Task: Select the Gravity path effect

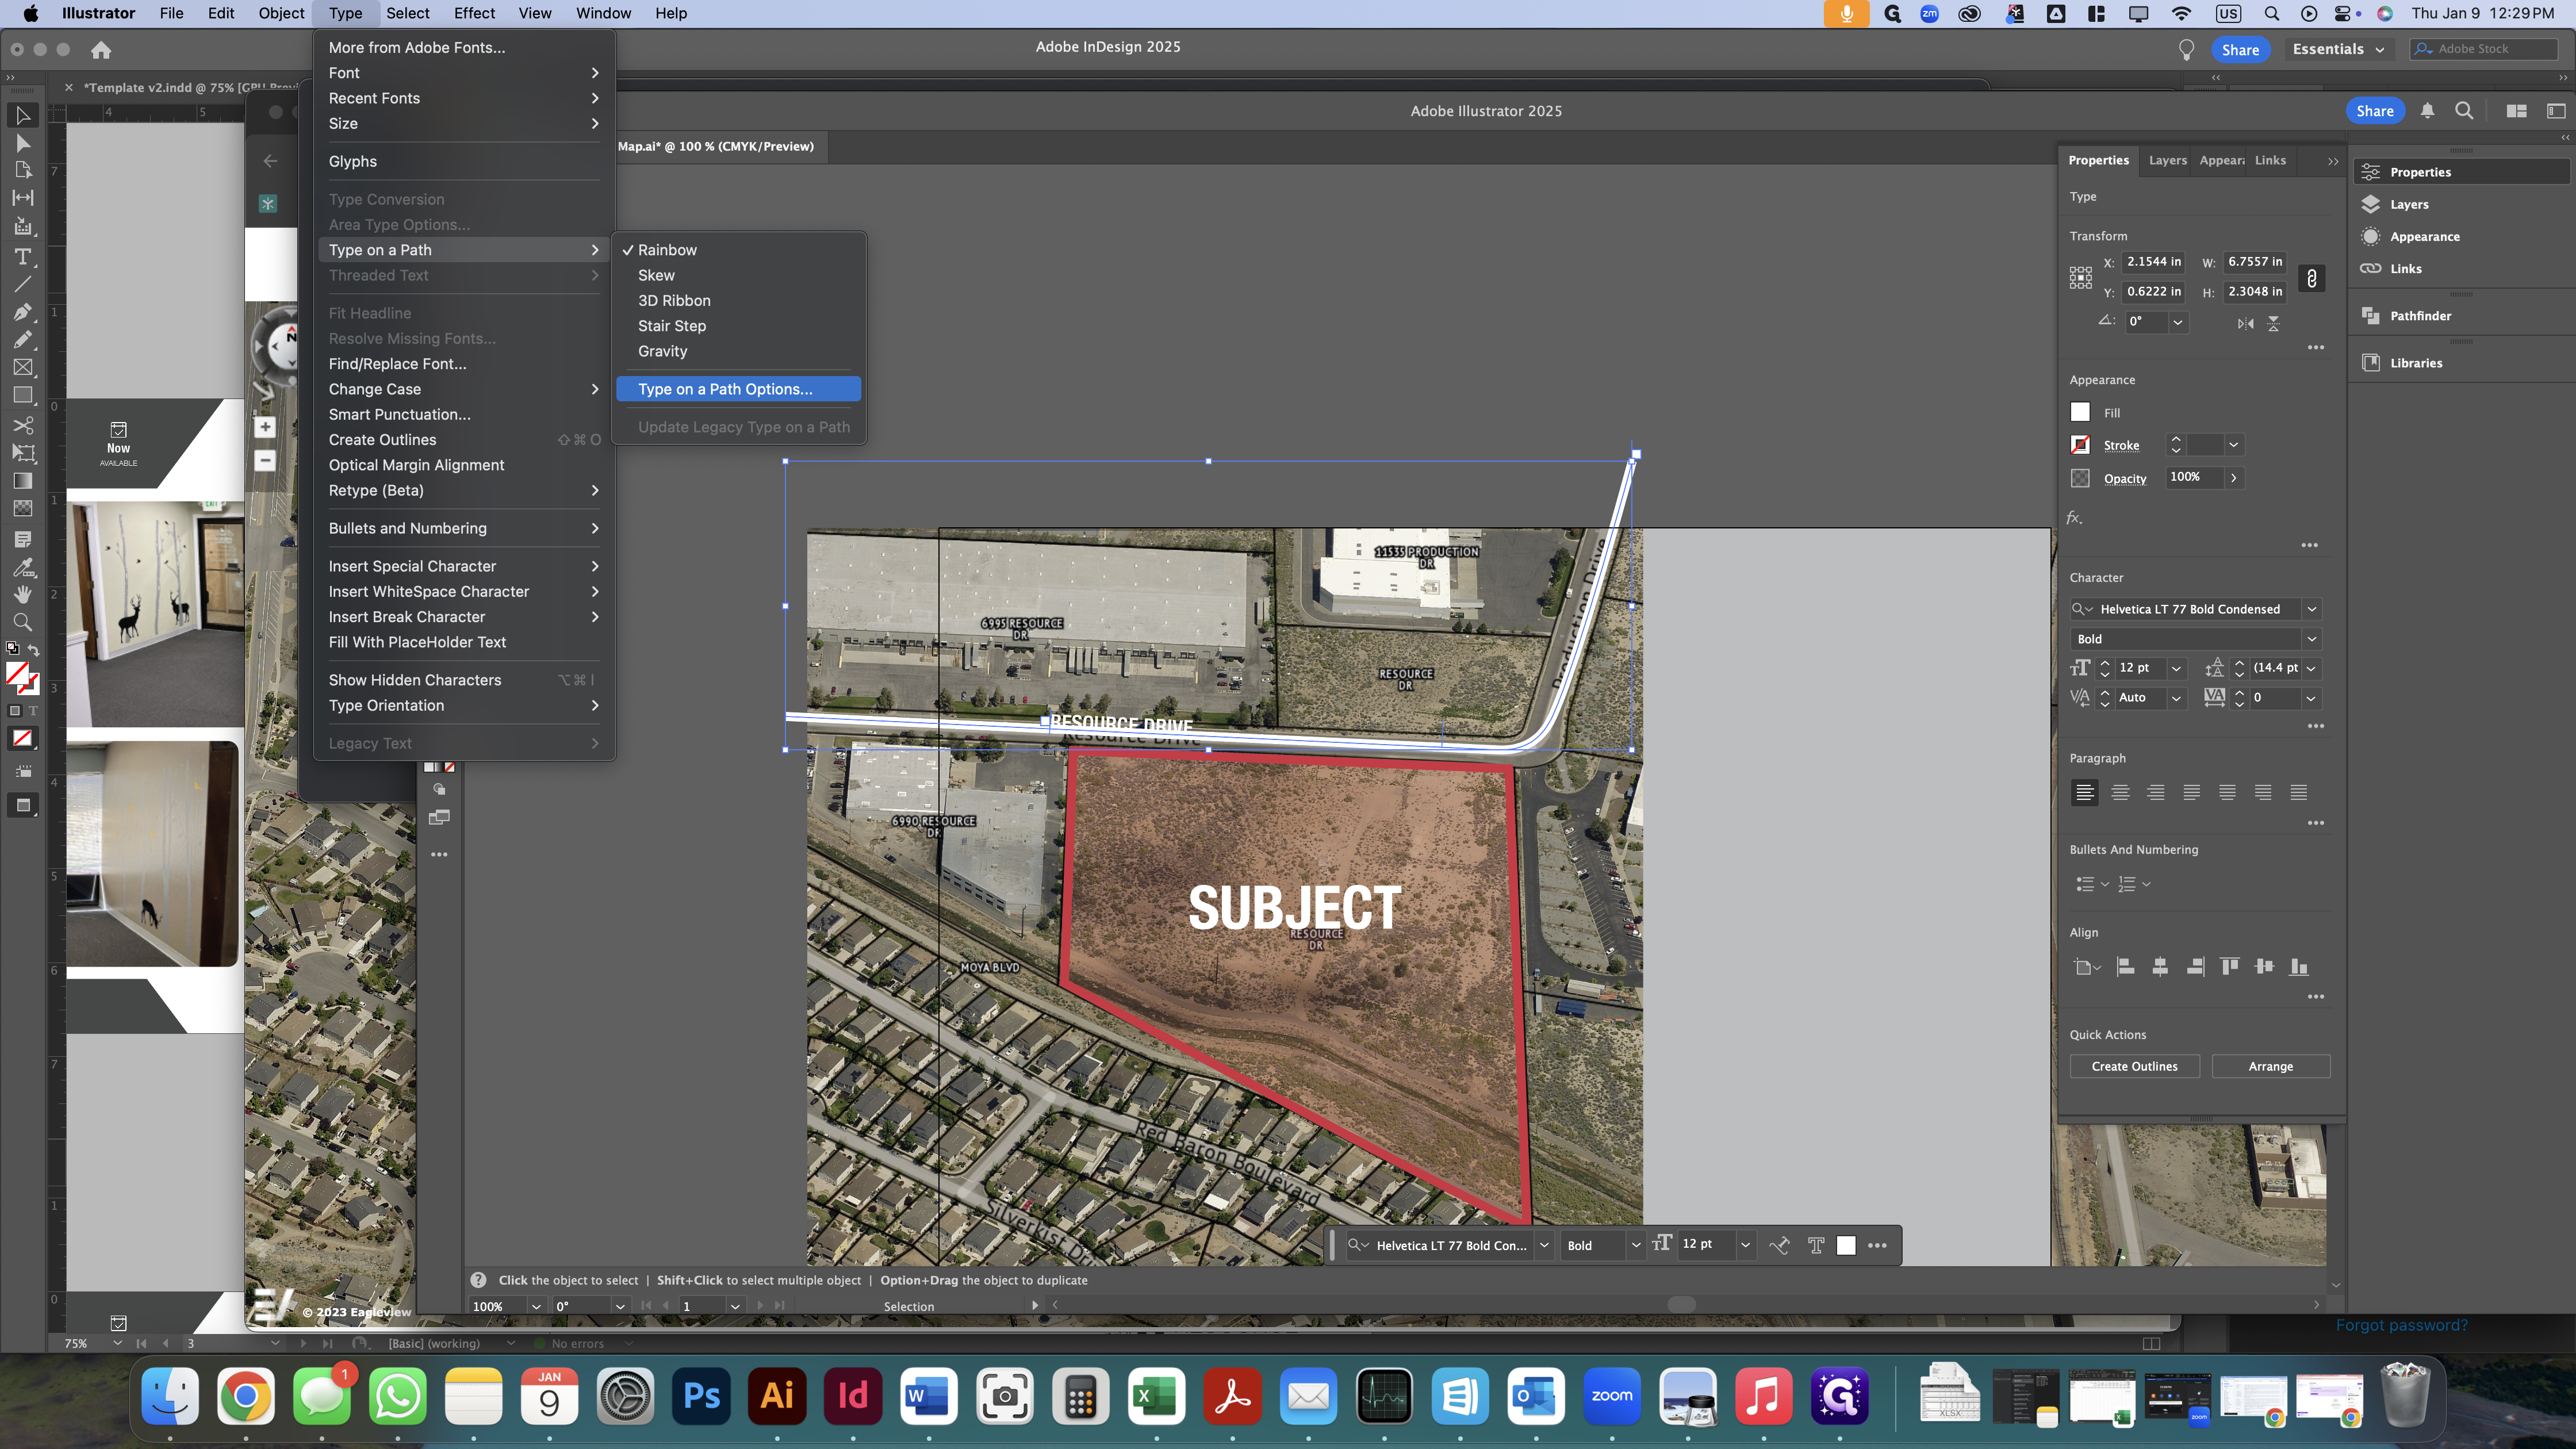Action: [x=739, y=351]
